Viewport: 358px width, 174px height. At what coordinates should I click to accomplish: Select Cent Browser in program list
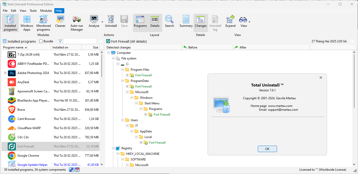pos(50,119)
